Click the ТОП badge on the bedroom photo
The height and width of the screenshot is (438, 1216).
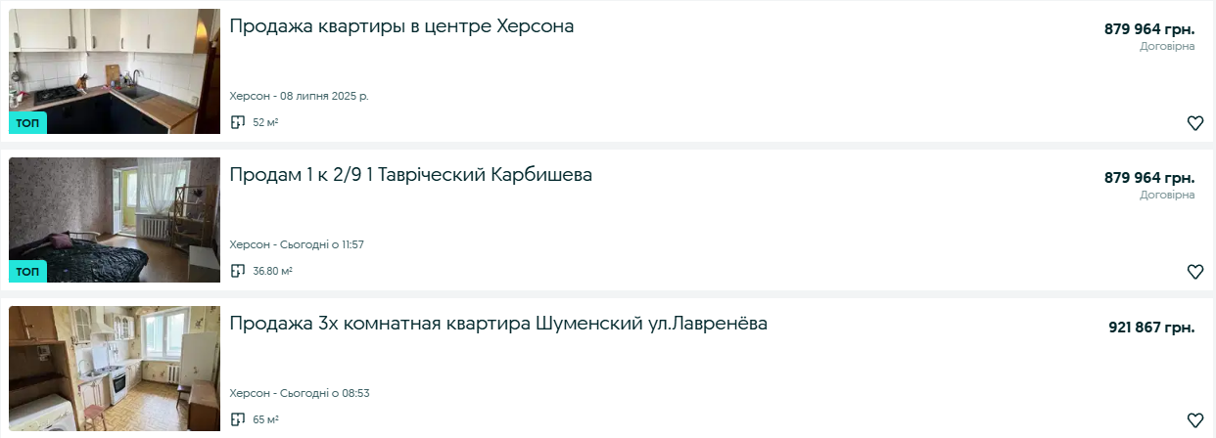(27, 272)
